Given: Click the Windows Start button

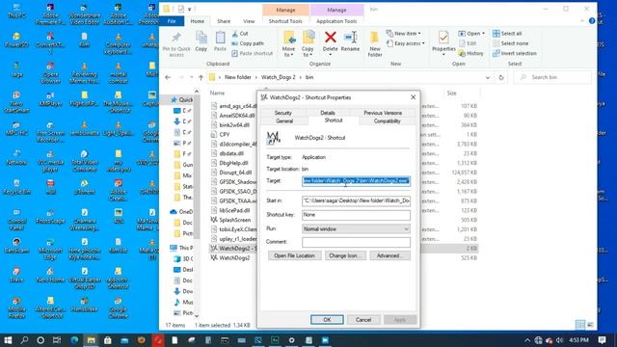Looking at the screenshot, I should (8, 340).
